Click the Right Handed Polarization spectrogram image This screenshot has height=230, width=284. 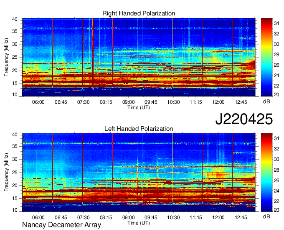click(x=139, y=57)
